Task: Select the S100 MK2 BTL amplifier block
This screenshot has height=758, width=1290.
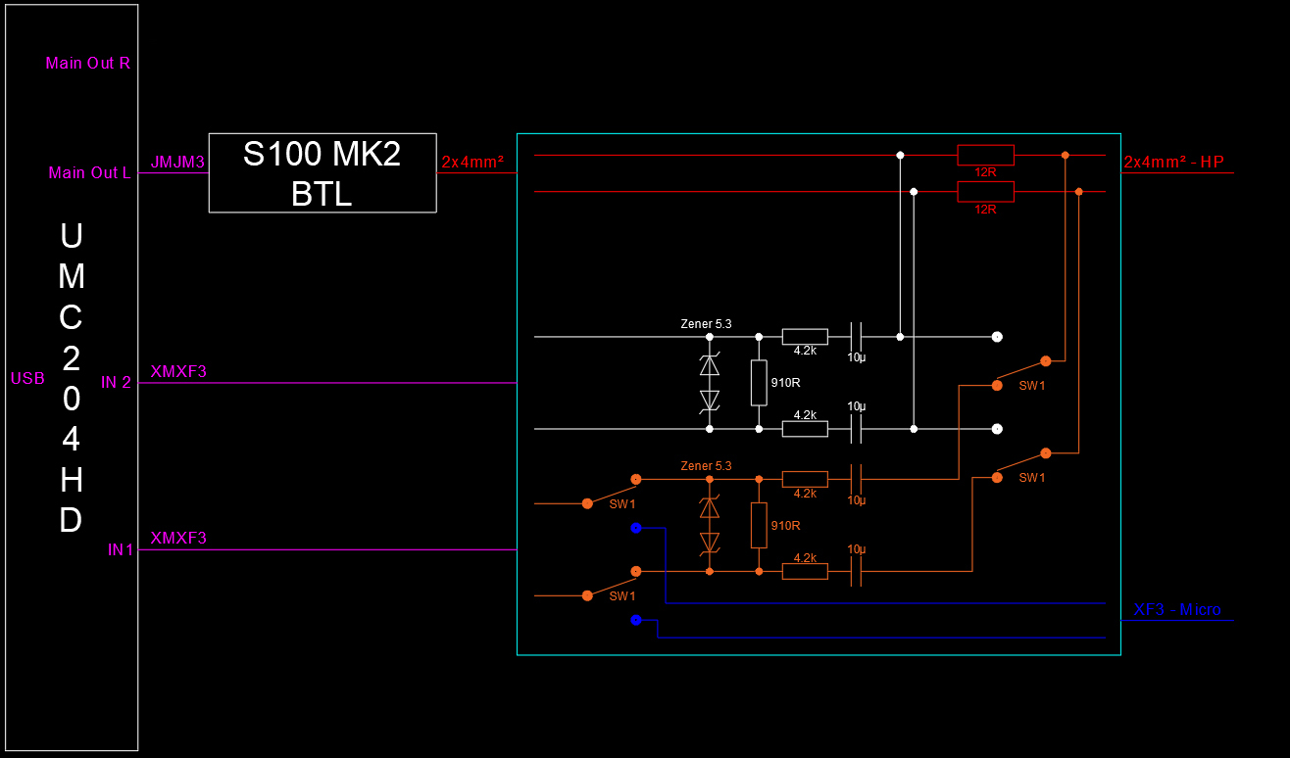Action: click(322, 172)
